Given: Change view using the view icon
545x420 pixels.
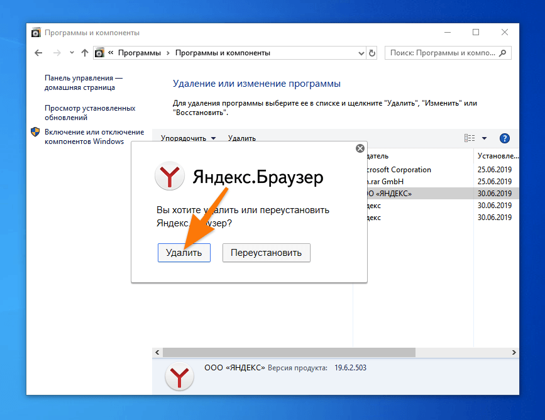Looking at the screenshot, I should pyautogui.click(x=469, y=138).
